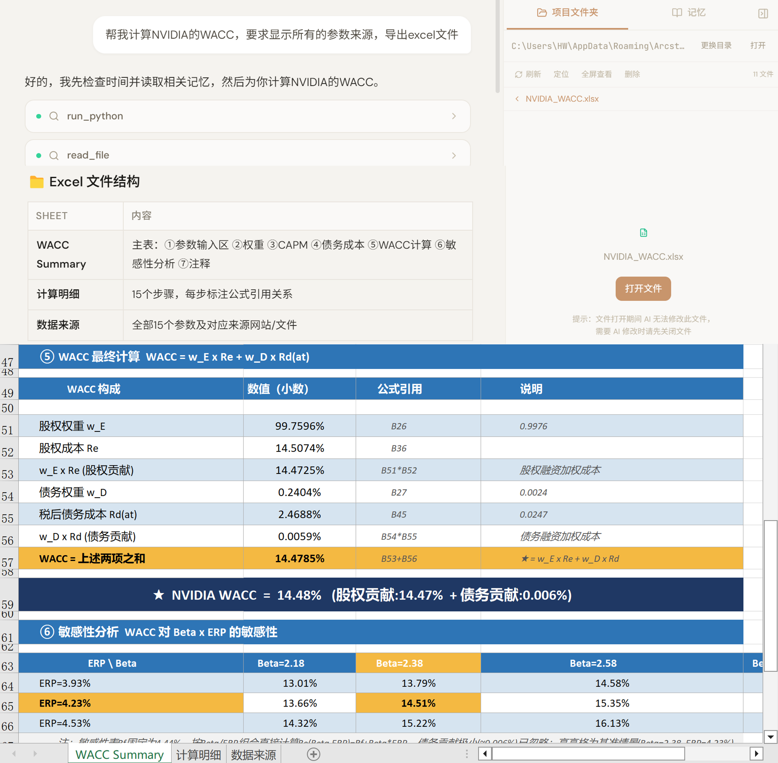Click the 更换目录 link
Viewport: 778px width, 763px height.
click(x=716, y=45)
